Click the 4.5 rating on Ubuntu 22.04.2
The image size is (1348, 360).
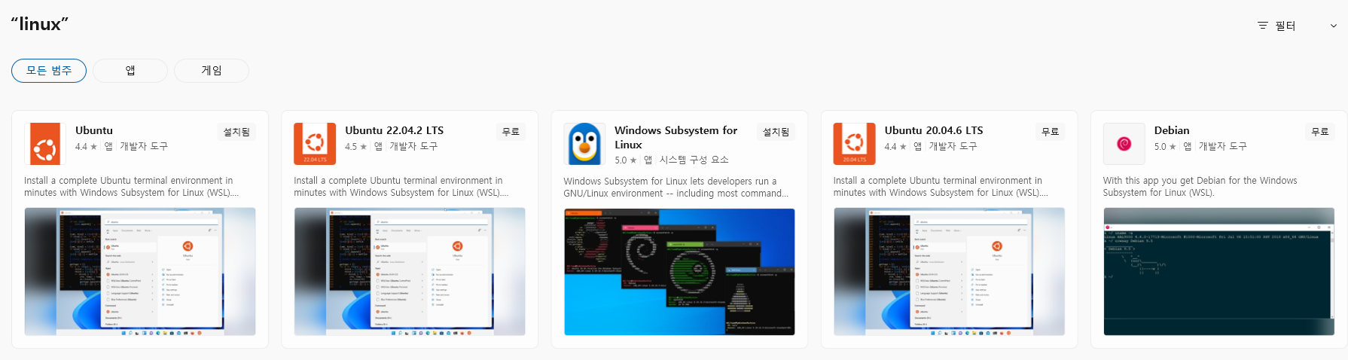point(355,147)
